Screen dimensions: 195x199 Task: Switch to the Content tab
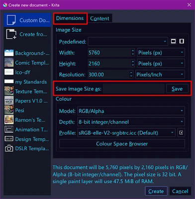point(99,18)
